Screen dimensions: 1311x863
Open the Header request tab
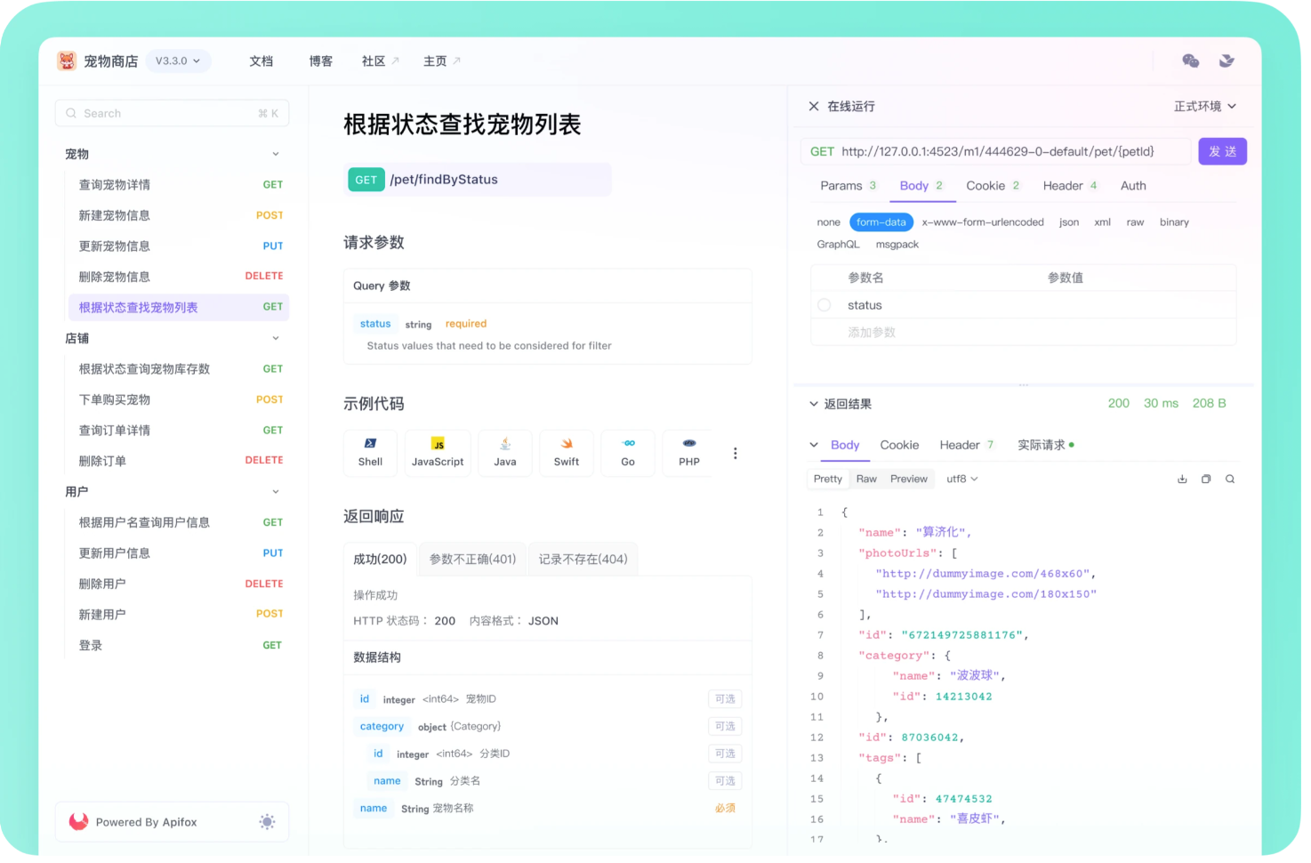point(1069,186)
